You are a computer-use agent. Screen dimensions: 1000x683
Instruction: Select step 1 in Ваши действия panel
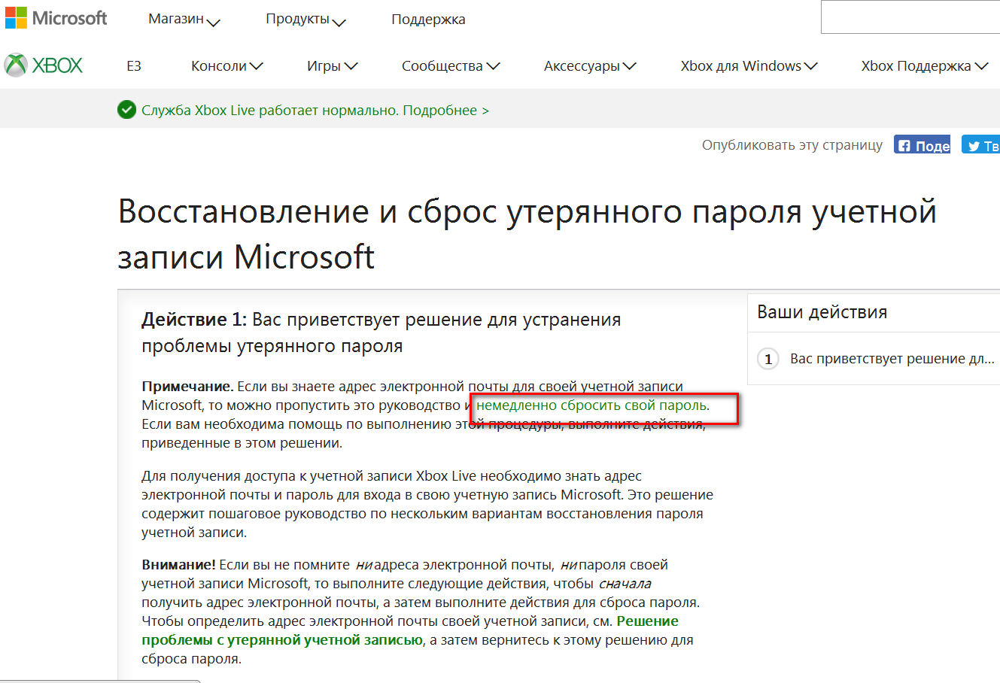[877, 359]
